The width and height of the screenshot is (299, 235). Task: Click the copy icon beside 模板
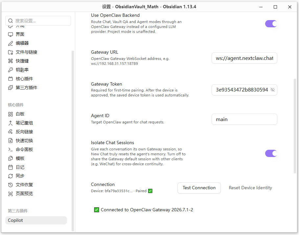pyautogui.click(x=11, y=158)
